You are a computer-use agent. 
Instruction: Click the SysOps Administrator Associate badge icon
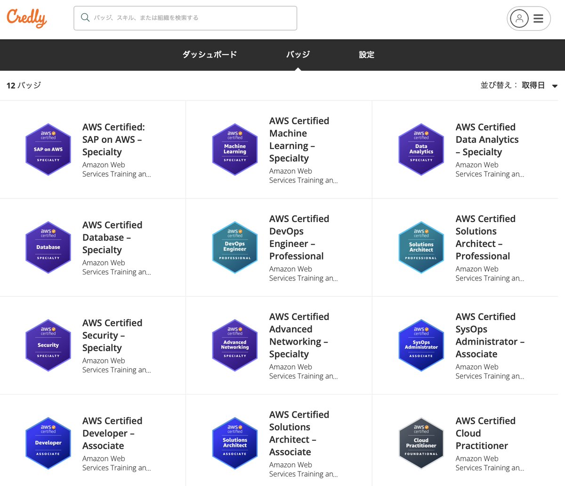[421, 346]
